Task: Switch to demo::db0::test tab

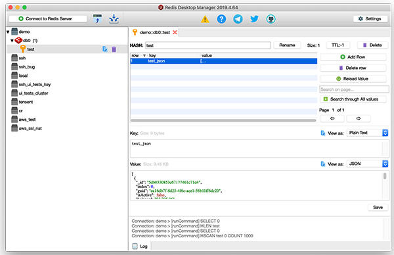Action: tap(154, 32)
